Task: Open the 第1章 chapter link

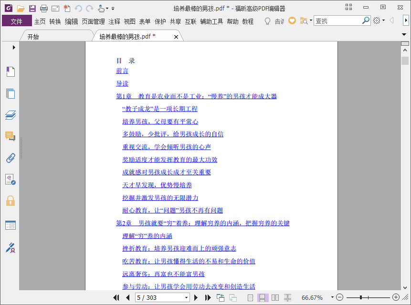Action: (196, 96)
